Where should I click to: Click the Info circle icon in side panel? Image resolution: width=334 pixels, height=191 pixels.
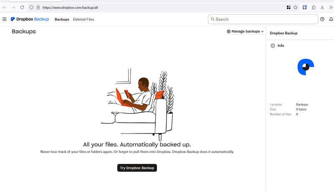(273, 45)
